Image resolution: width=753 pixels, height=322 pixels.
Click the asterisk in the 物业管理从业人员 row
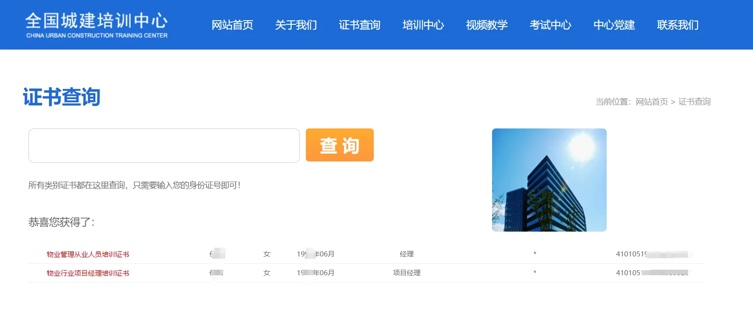(x=535, y=254)
